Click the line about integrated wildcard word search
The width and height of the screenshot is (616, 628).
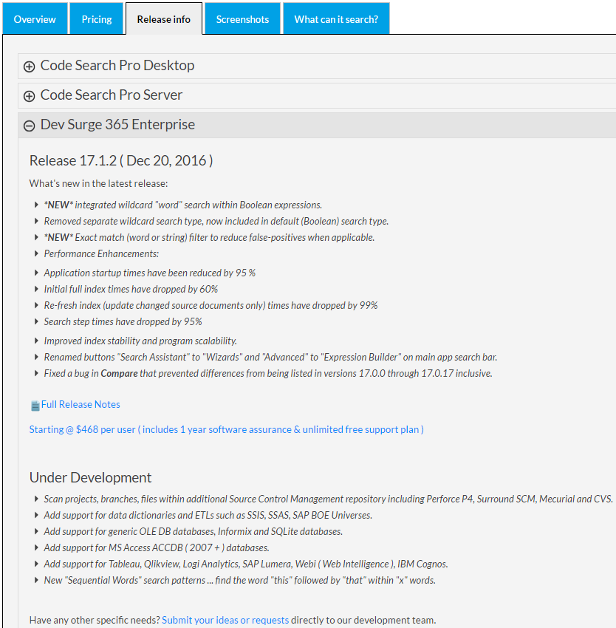pos(183,205)
